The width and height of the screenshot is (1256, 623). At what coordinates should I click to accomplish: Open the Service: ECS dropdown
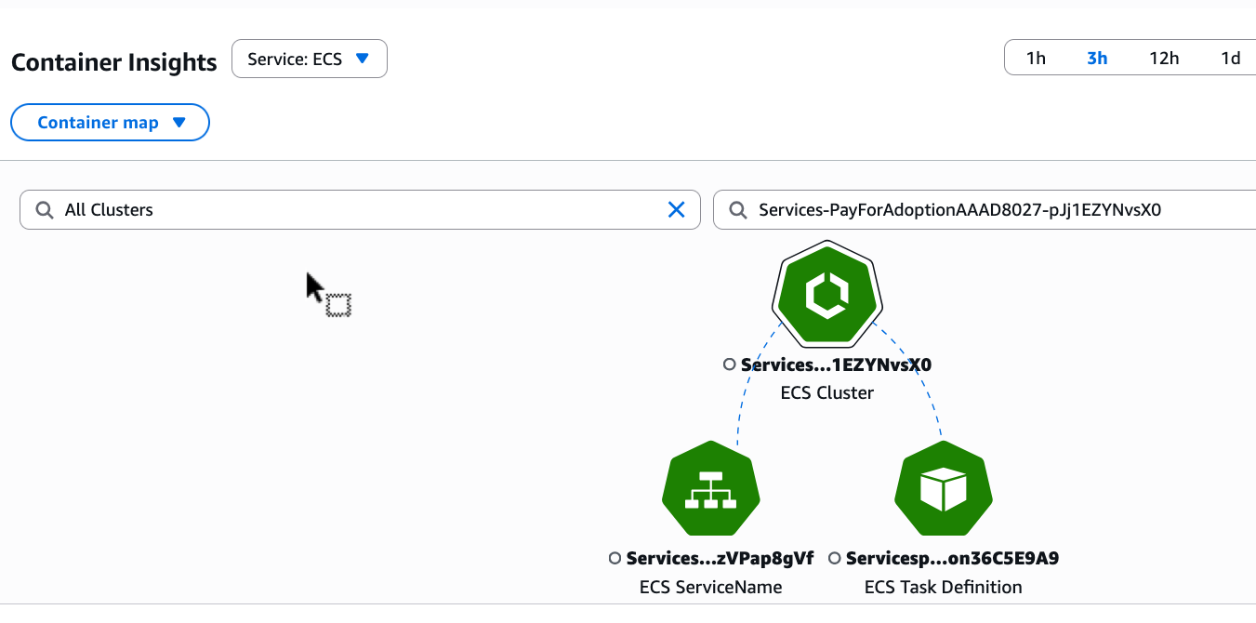pyautogui.click(x=309, y=59)
